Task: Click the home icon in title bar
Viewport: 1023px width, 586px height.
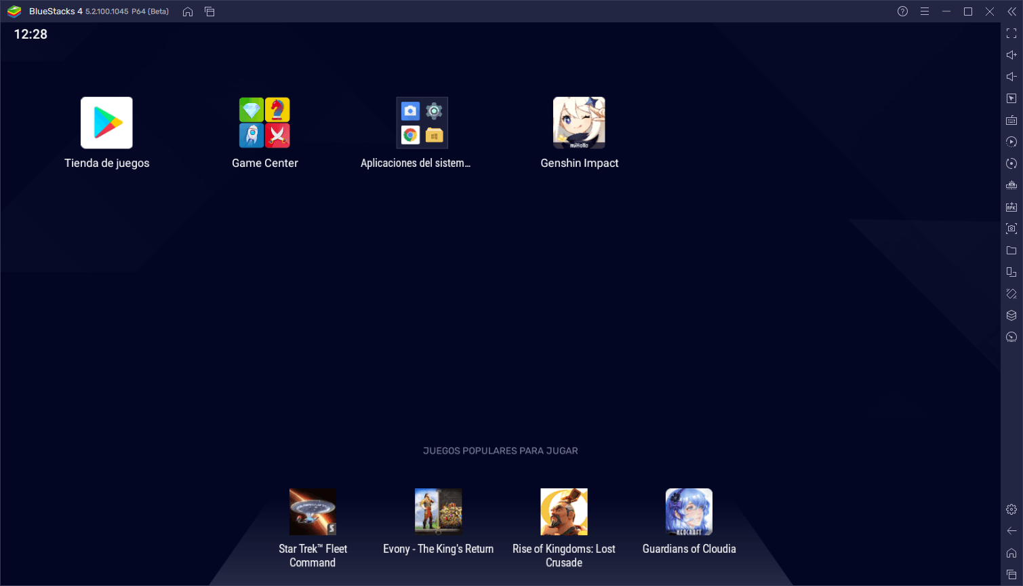Action: (x=188, y=12)
